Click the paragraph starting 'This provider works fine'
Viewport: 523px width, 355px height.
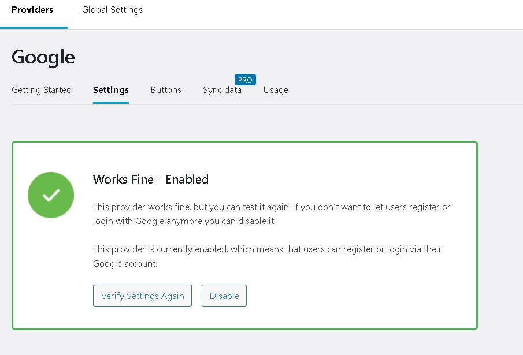pyautogui.click(x=272, y=214)
